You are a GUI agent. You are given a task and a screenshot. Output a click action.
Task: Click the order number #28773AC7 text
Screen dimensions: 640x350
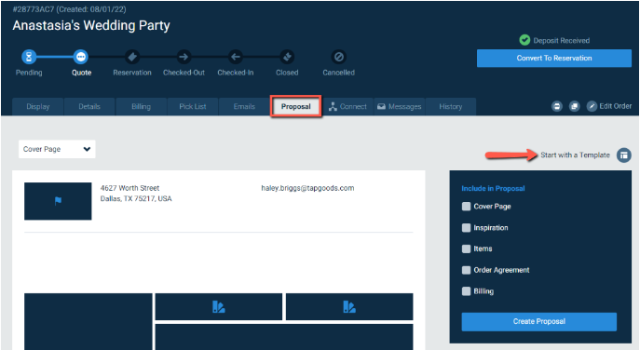click(34, 9)
